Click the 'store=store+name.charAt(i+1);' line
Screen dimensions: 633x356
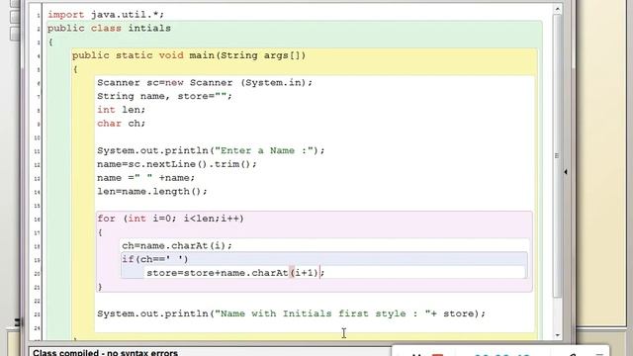pyautogui.click(x=235, y=273)
